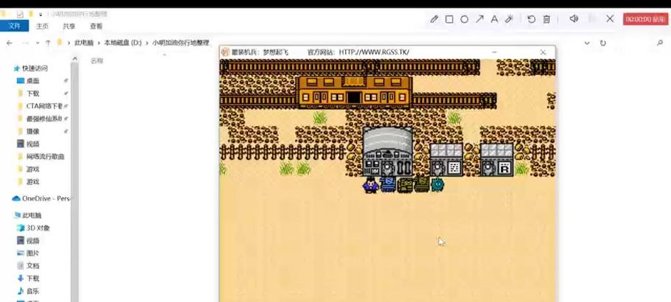Image resolution: width=671 pixels, height=302 pixels.
Task: Click the navigation pane scroll-up arrow
Action: tap(75, 59)
